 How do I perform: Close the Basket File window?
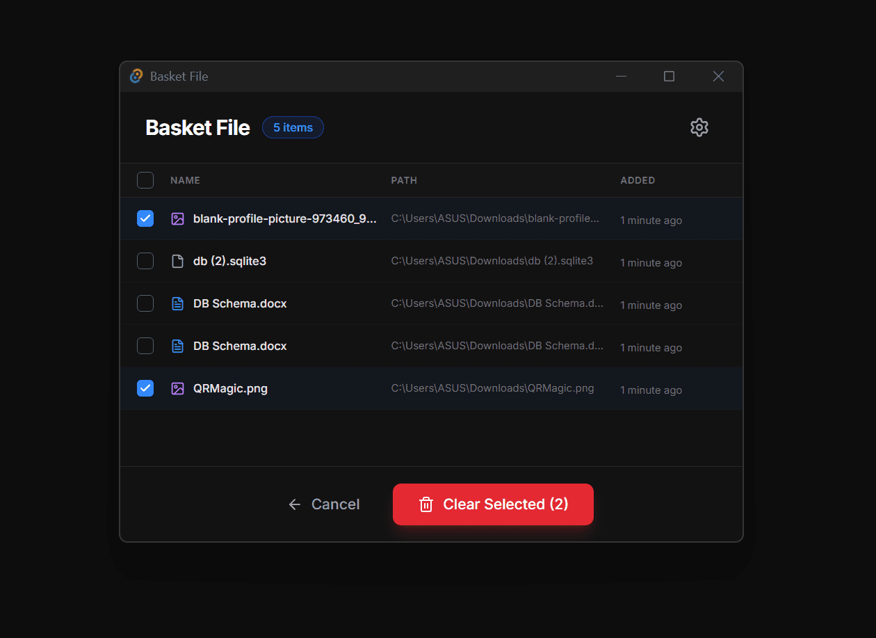718,76
